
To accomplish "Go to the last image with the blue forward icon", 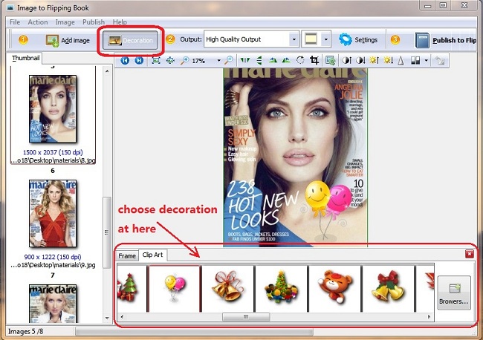I will (x=139, y=60).
